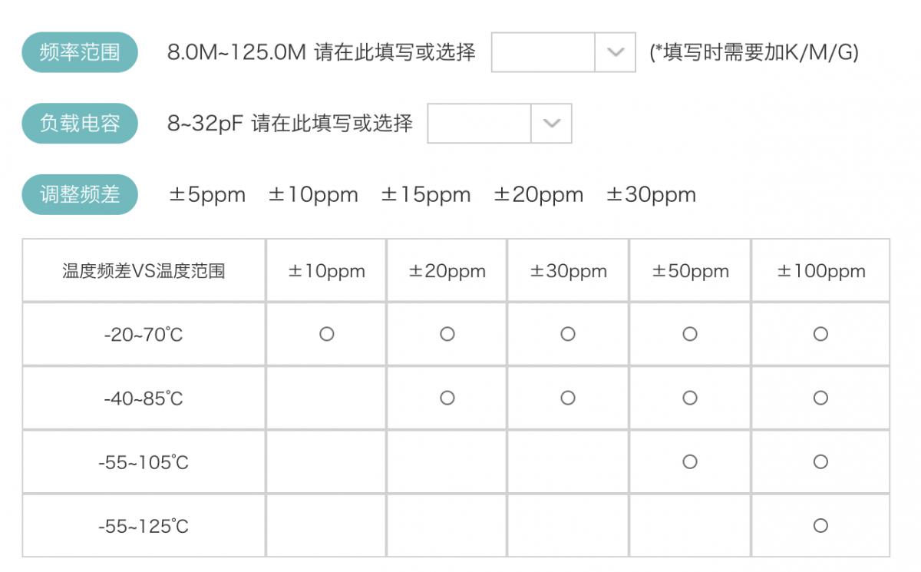Viewport: 921px width, 572px height.
Task: Choose ±15ppm frequency tolerance option
Action: coord(426,195)
